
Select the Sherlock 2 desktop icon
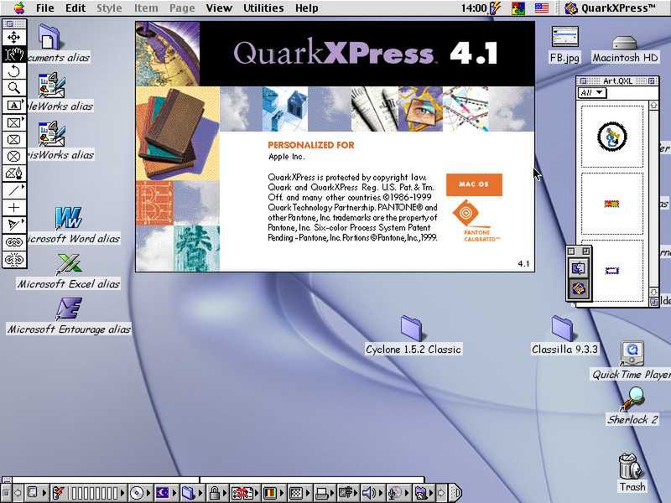(632, 406)
